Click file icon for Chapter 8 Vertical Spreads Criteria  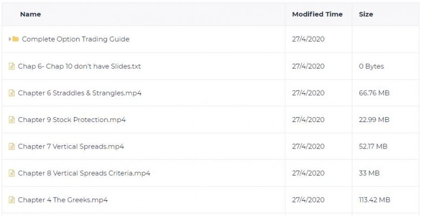(11, 173)
